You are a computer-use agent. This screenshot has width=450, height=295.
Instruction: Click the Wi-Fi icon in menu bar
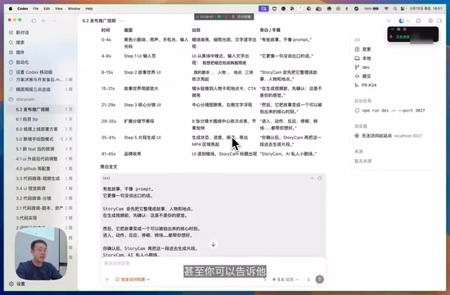(386, 9)
